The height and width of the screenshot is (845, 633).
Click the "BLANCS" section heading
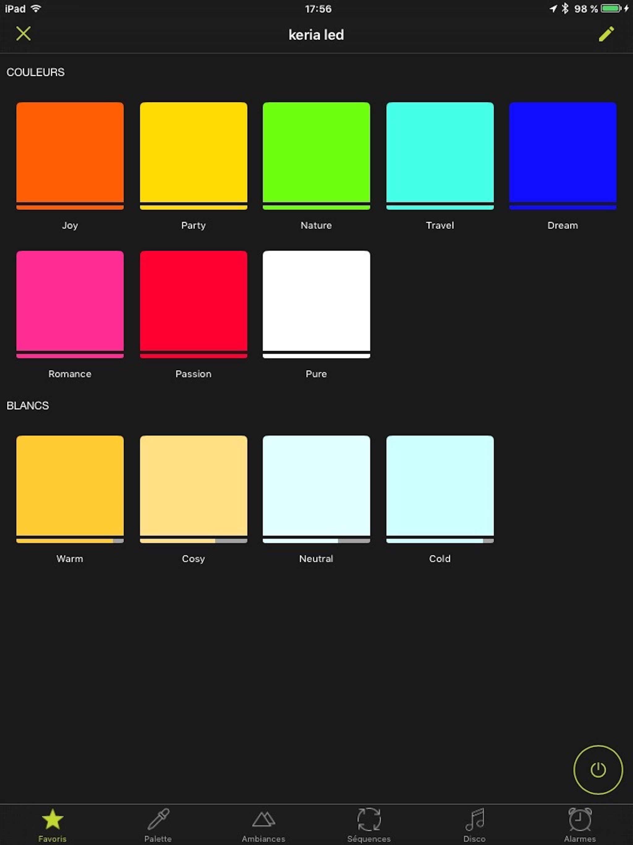pyautogui.click(x=28, y=406)
